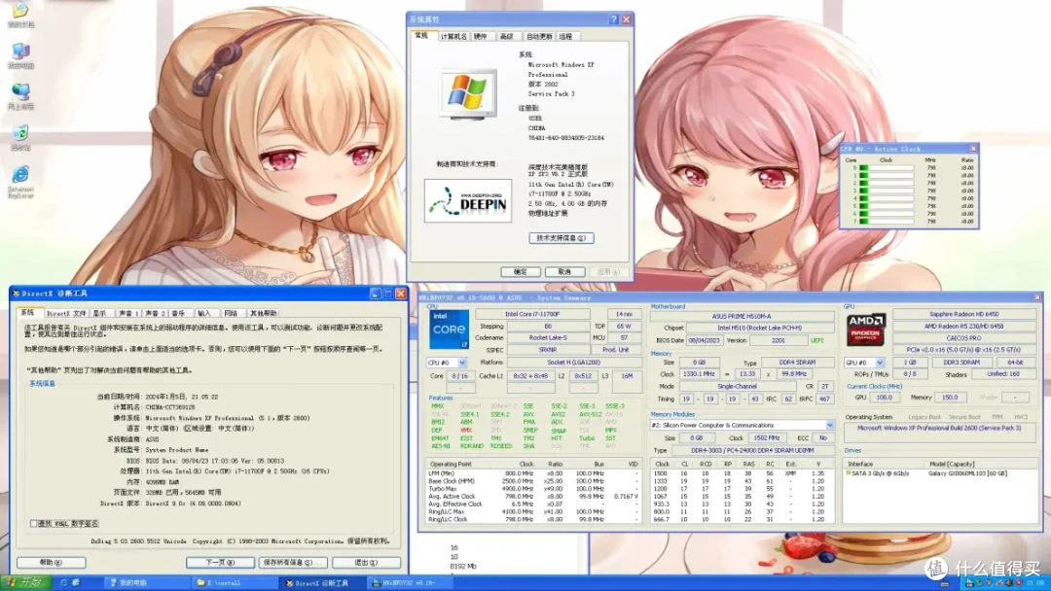Switch to 计算机名 tab in 系统属性

click(453, 37)
